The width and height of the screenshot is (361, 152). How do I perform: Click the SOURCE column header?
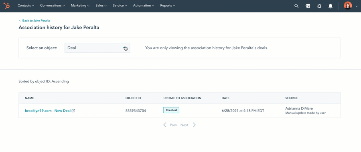point(292,98)
